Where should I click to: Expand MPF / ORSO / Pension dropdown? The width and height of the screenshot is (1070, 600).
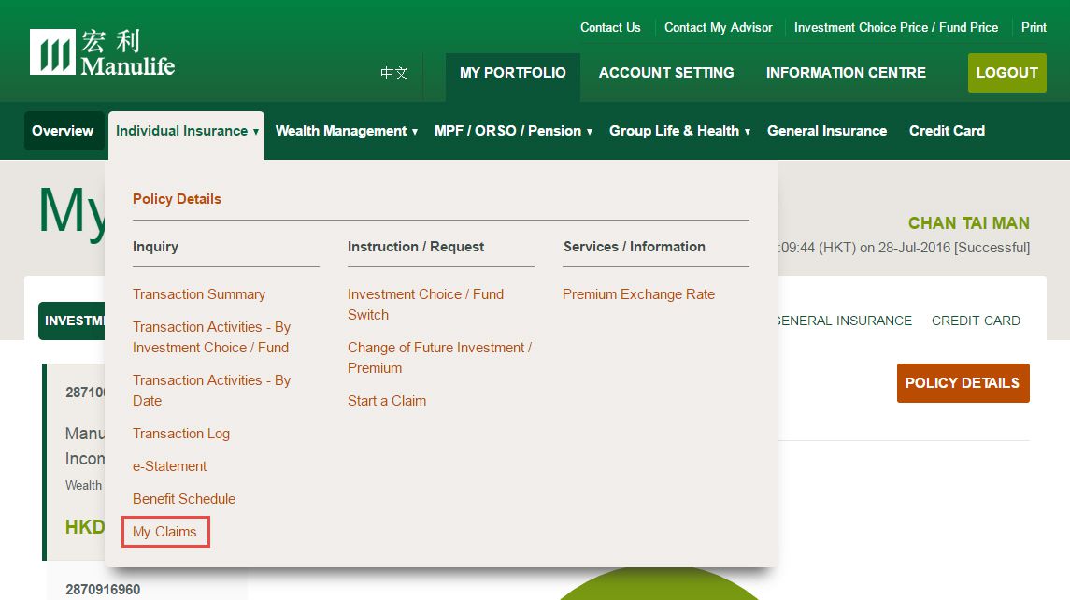(x=513, y=131)
